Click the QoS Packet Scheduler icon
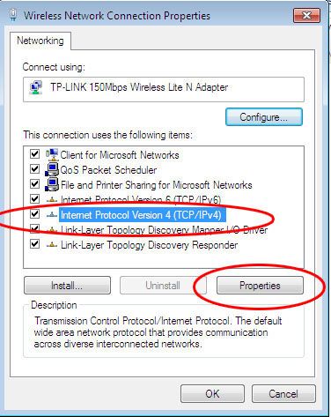Image resolution: width=331 pixels, height=417 pixels. pos(52,169)
